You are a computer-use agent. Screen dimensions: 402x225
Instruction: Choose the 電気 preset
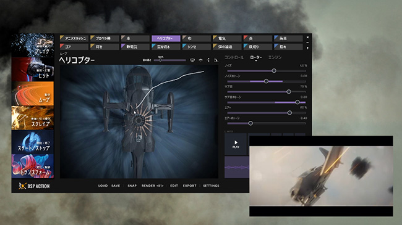click(x=227, y=38)
